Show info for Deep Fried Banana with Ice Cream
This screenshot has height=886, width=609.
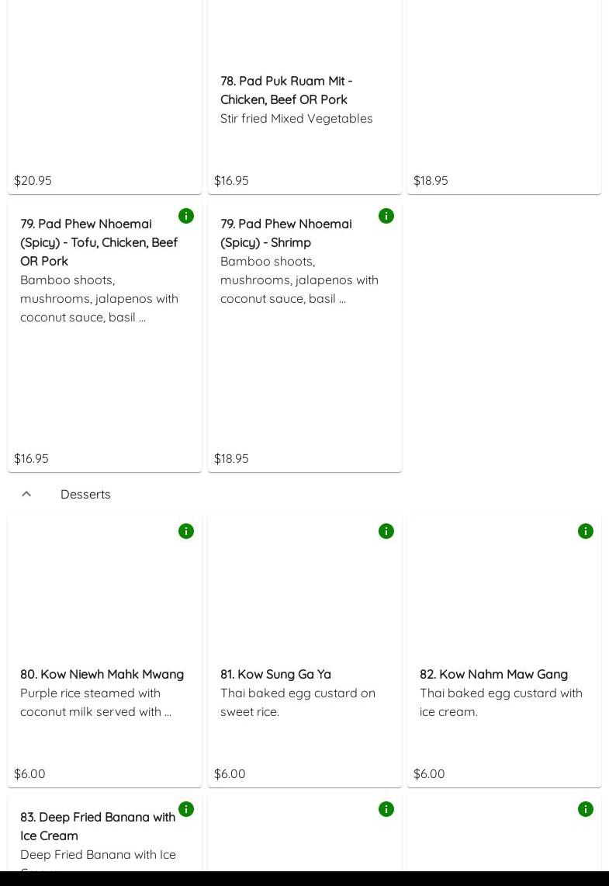pyautogui.click(x=186, y=809)
